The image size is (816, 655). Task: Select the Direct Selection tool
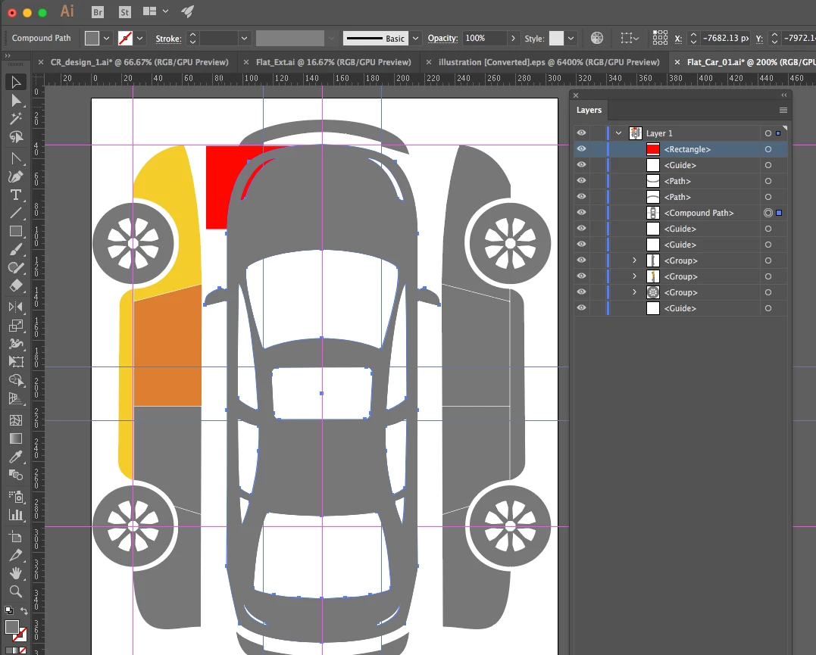(x=15, y=101)
